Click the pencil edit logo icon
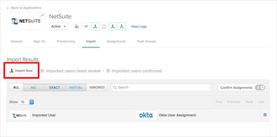 [42, 15]
